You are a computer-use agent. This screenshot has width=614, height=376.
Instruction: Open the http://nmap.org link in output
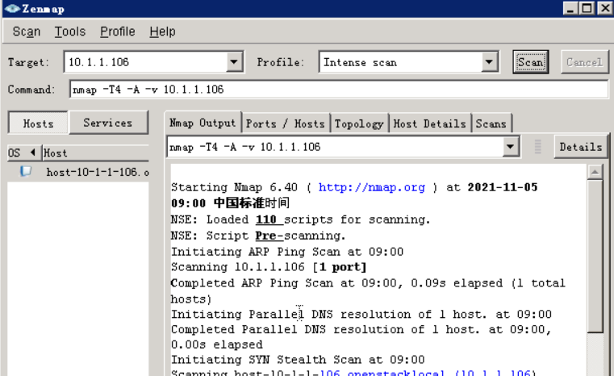[x=372, y=187]
